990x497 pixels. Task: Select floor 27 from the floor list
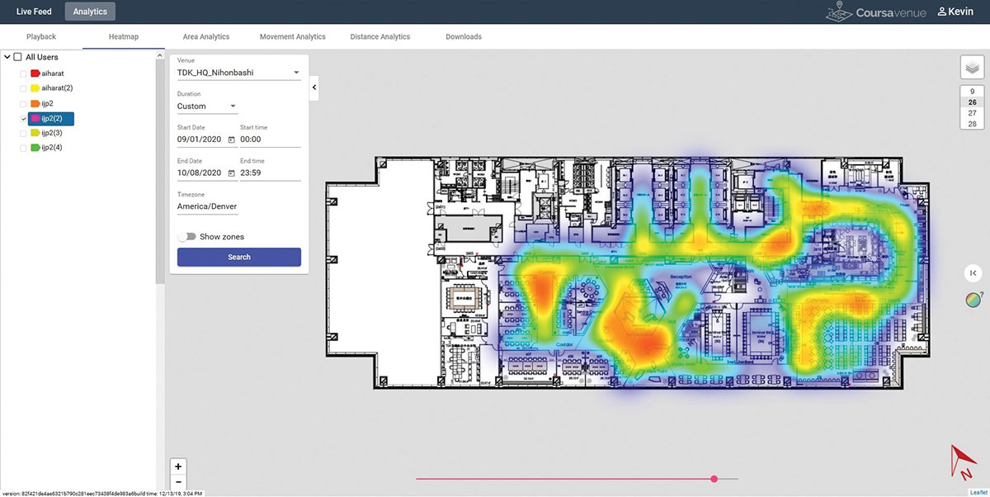coord(972,111)
